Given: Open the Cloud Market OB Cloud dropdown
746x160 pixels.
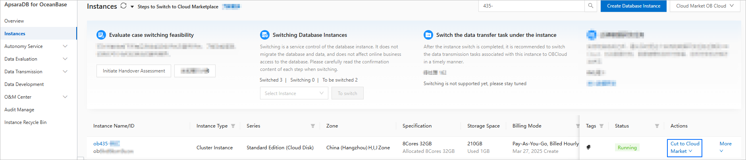Looking at the screenshot, I should (705, 6).
